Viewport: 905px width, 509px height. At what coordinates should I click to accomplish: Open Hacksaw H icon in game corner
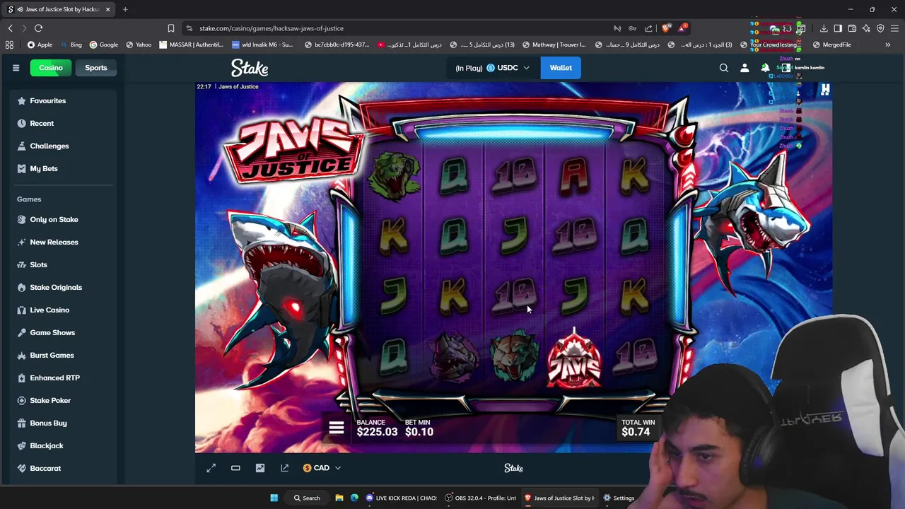825,90
